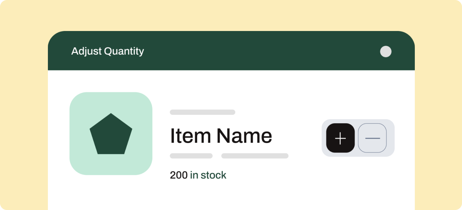Open the mint green item thumbnail tile
Image resolution: width=462 pixels, height=210 pixels.
tap(111, 134)
